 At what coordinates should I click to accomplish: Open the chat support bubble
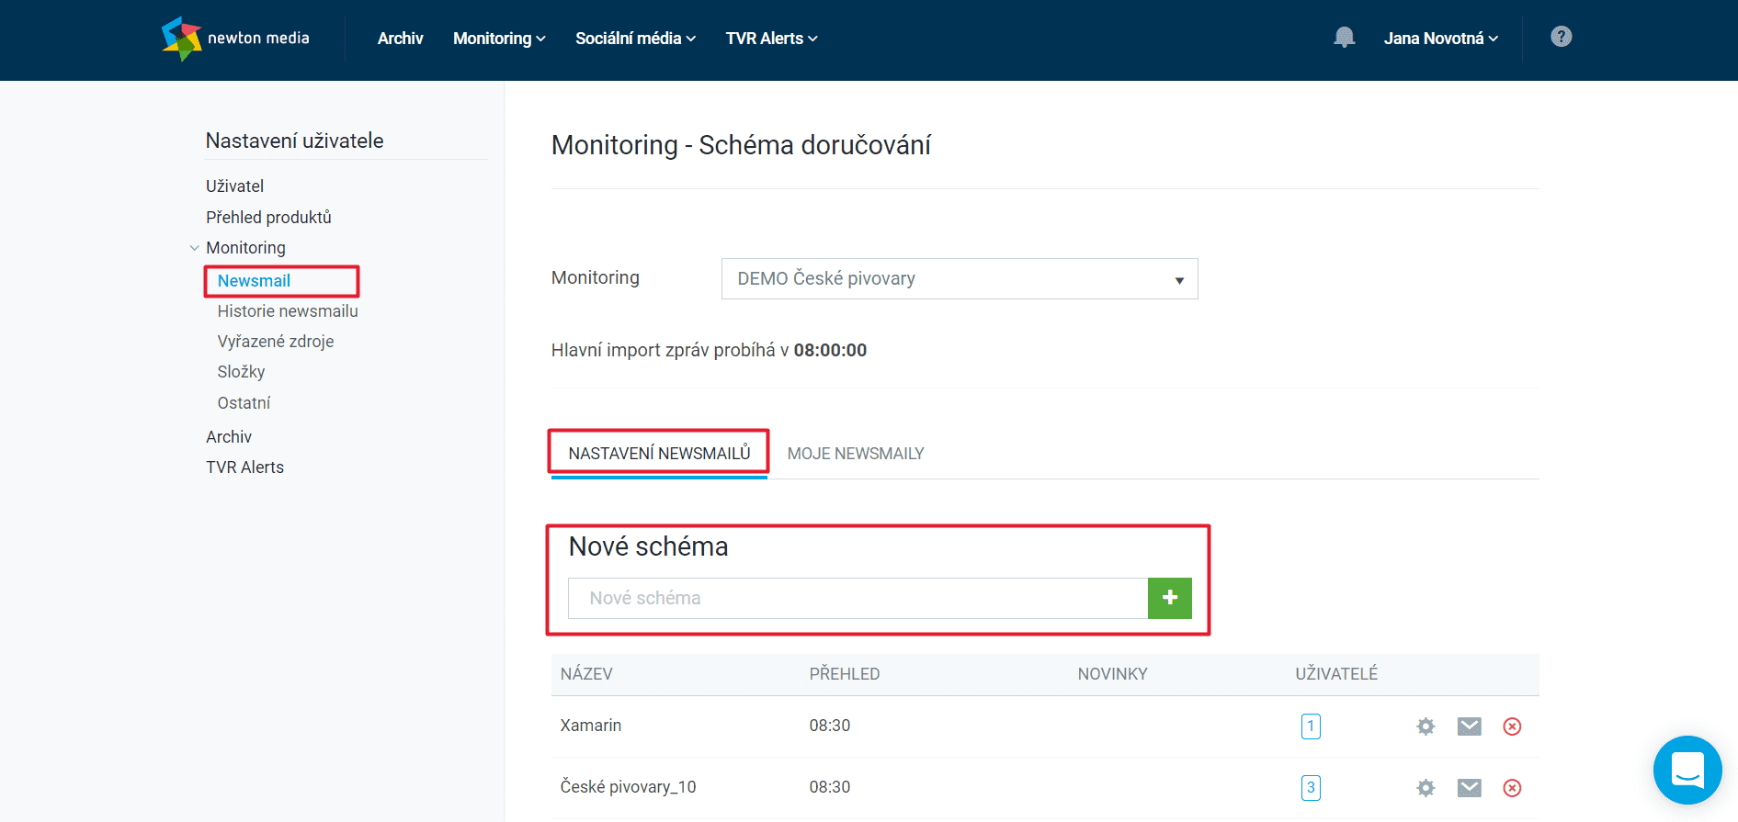(1687, 770)
